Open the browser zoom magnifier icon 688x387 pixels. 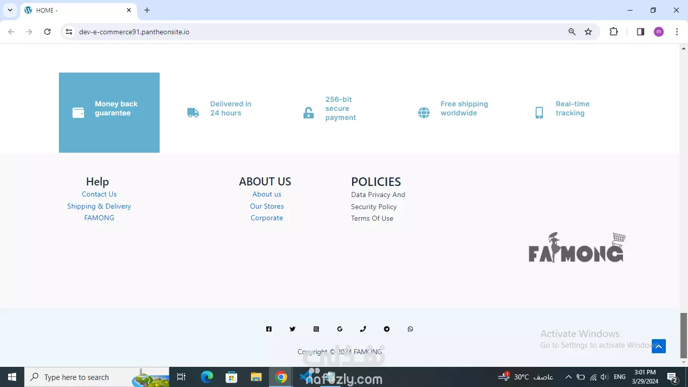click(x=572, y=32)
